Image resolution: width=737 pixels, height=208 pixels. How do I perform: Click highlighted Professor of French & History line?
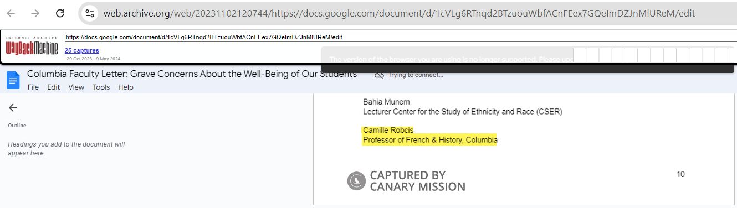430,141
